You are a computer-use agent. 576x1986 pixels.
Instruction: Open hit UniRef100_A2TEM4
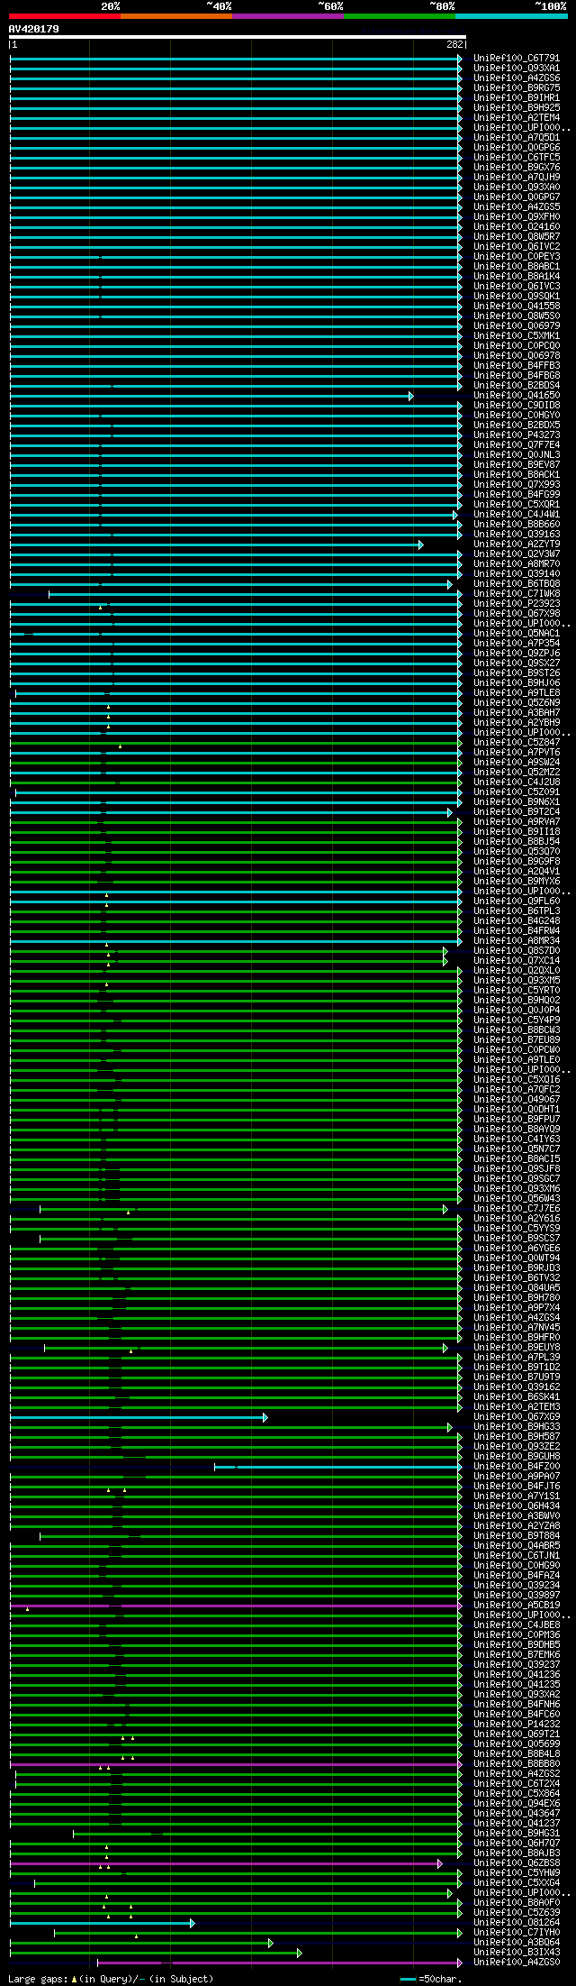[x=517, y=118]
